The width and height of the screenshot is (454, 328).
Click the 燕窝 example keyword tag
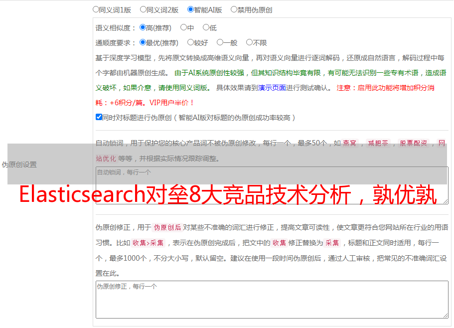(349, 143)
